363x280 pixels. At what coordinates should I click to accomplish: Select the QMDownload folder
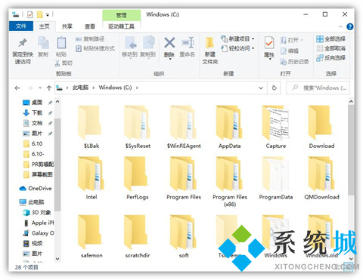point(321,178)
